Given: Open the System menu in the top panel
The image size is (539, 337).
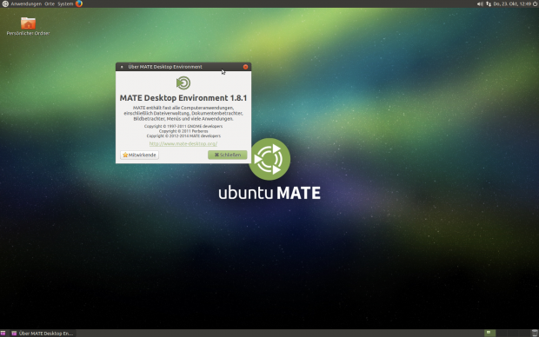Looking at the screenshot, I should pyautogui.click(x=65, y=3).
